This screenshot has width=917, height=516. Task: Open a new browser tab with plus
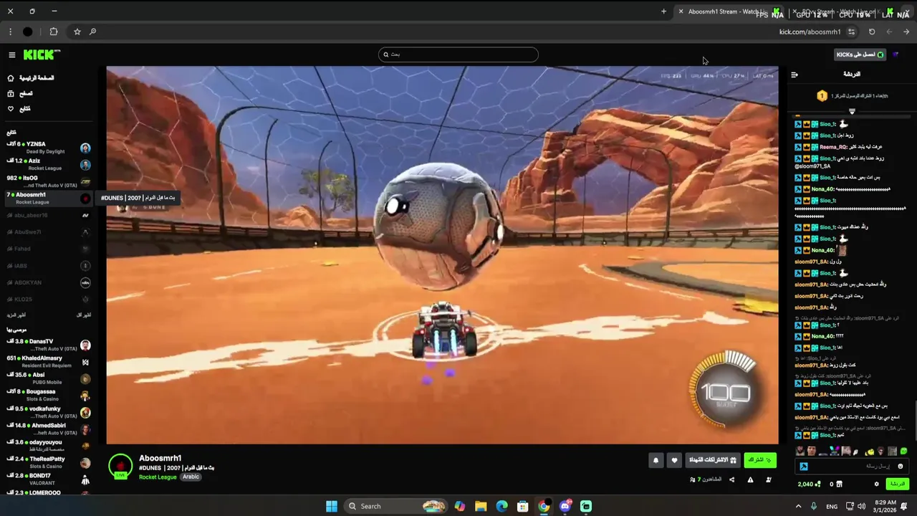point(663,11)
